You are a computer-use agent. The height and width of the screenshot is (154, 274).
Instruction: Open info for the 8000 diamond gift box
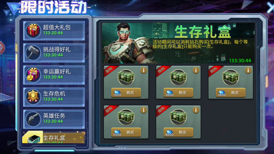[196, 110]
